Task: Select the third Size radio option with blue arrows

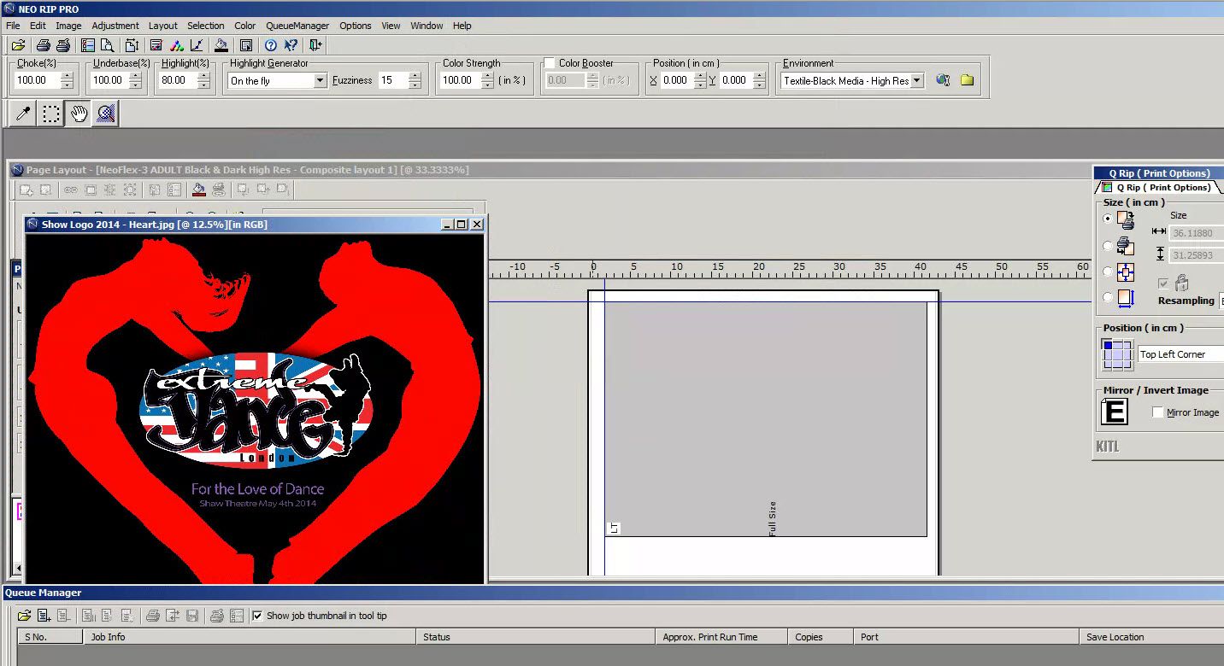Action: (x=1108, y=272)
